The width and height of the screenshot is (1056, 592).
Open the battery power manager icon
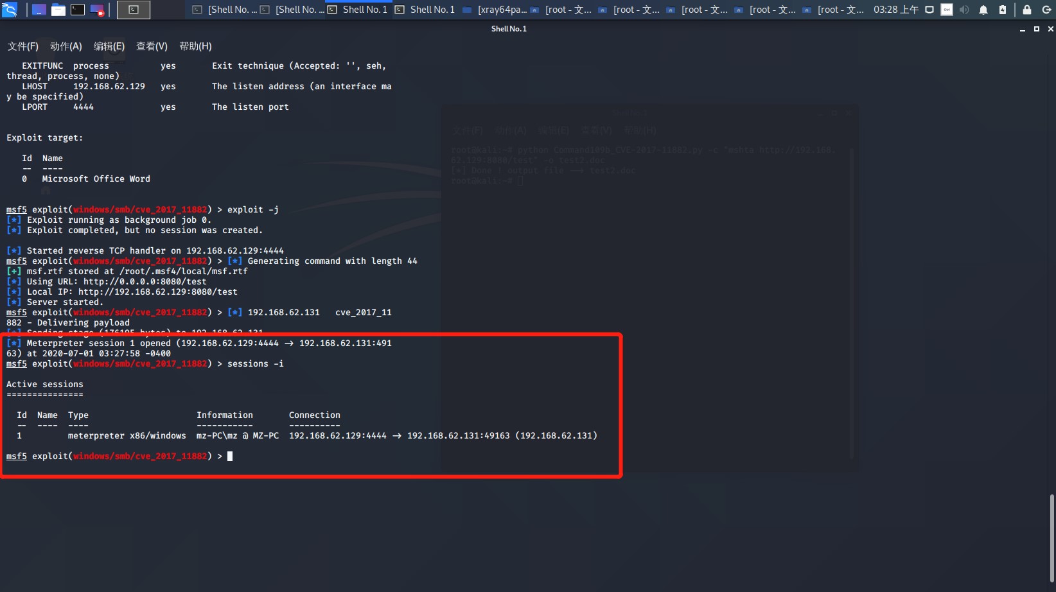pyautogui.click(x=1003, y=10)
